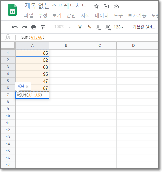Open the 삽입 menu
Image resolution: width=162 pixels, height=172 pixels.
pyautogui.click(x=71, y=15)
